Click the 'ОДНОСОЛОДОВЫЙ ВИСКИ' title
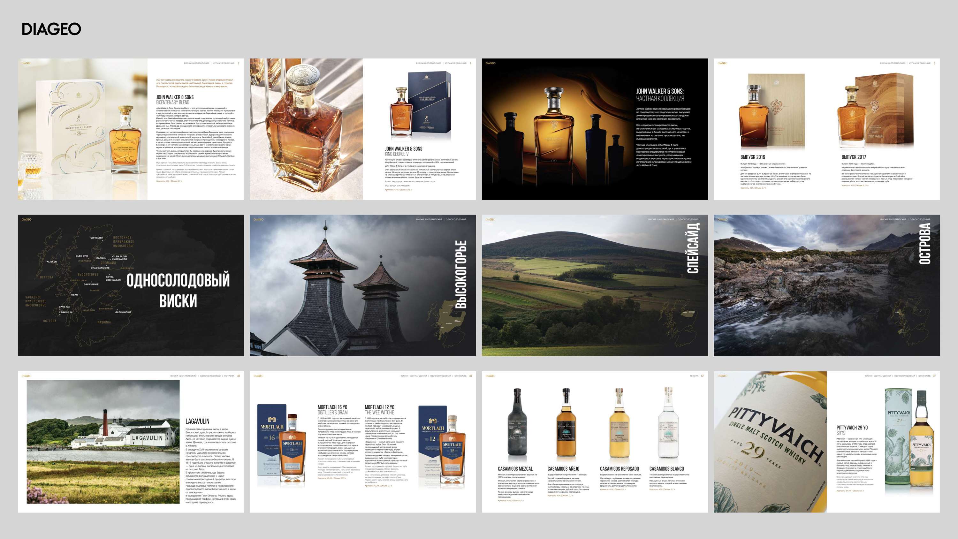 point(178,290)
